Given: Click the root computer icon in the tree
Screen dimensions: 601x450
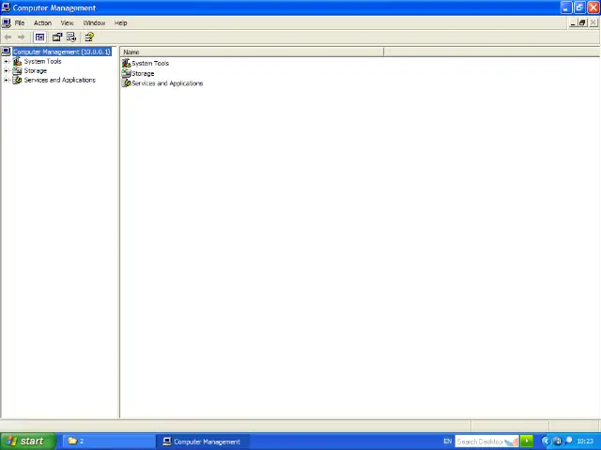Looking at the screenshot, I should coord(7,52).
